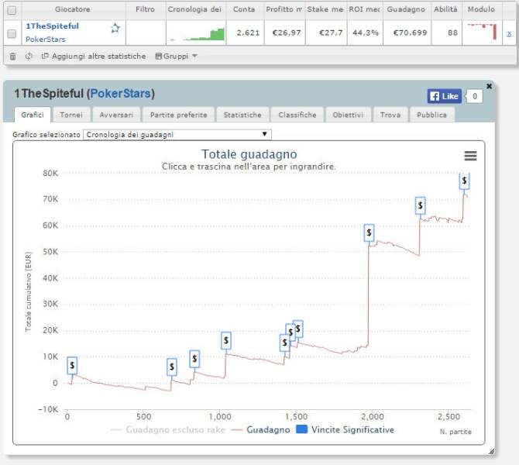Screen dimensions: 519x465
Task: Click the Facebook like count 0
Action: pos(474,96)
